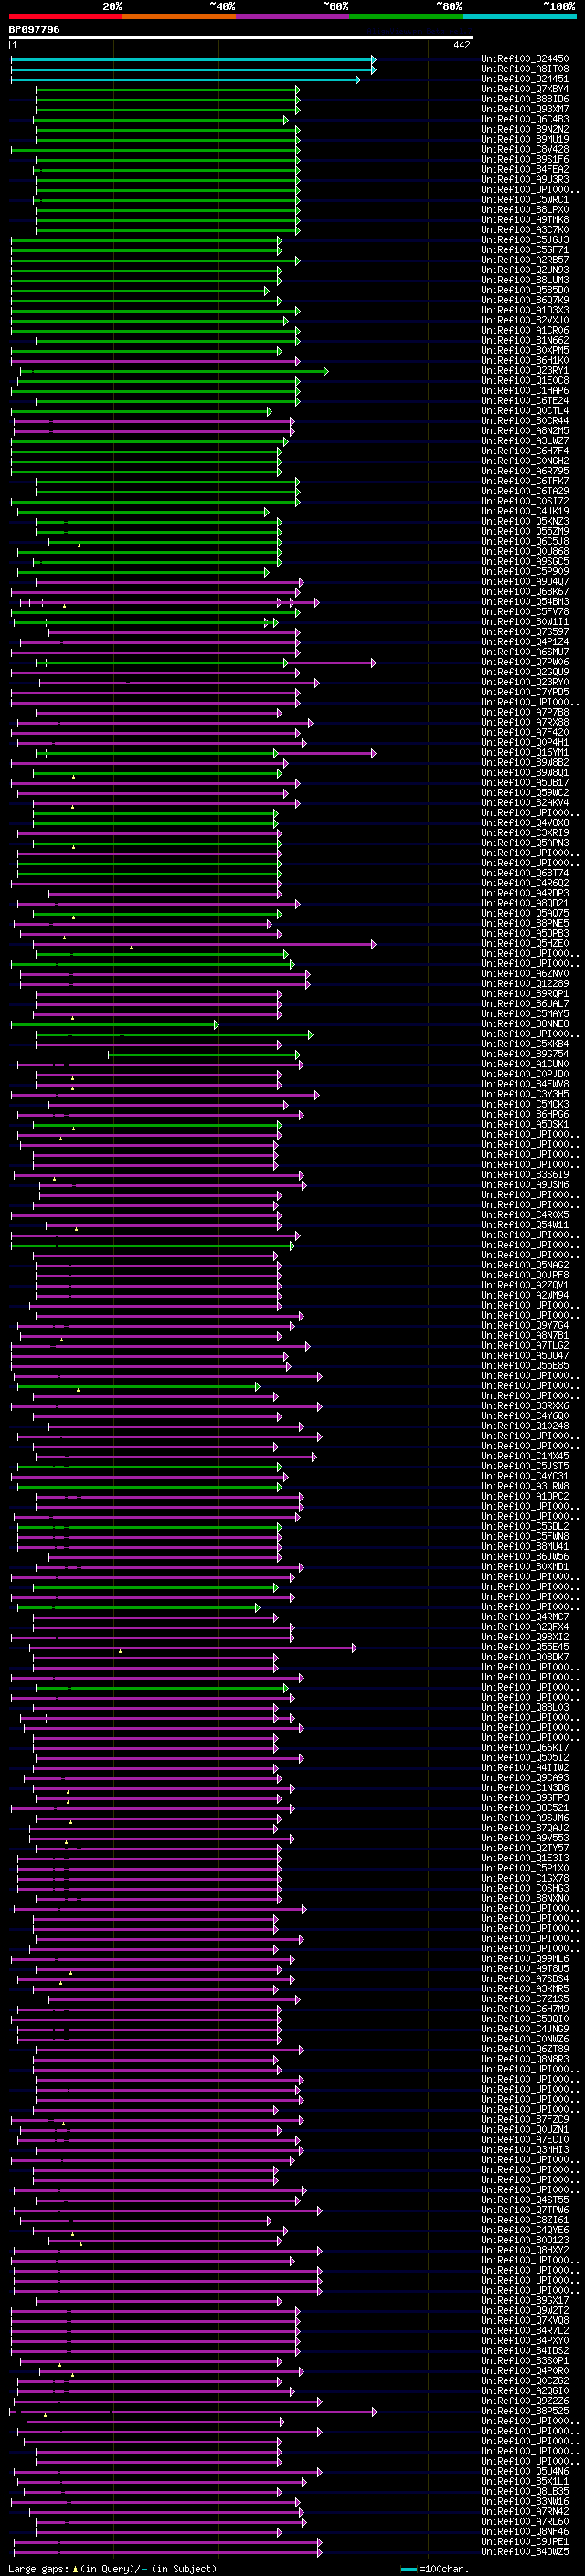The image size is (585, 2576).
Task: Click the label UniRef100_Q23RY0
Action: point(525,682)
